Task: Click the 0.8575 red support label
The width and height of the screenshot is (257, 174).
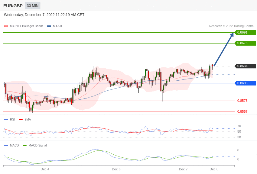Action: click(x=242, y=101)
